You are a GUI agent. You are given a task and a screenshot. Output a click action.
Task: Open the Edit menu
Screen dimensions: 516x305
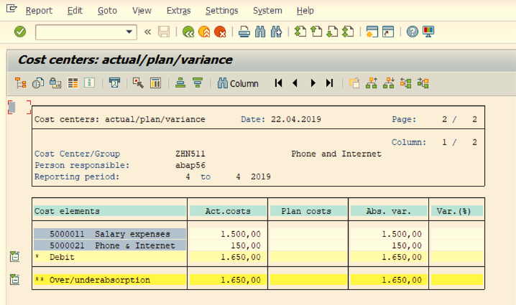pos(75,11)
